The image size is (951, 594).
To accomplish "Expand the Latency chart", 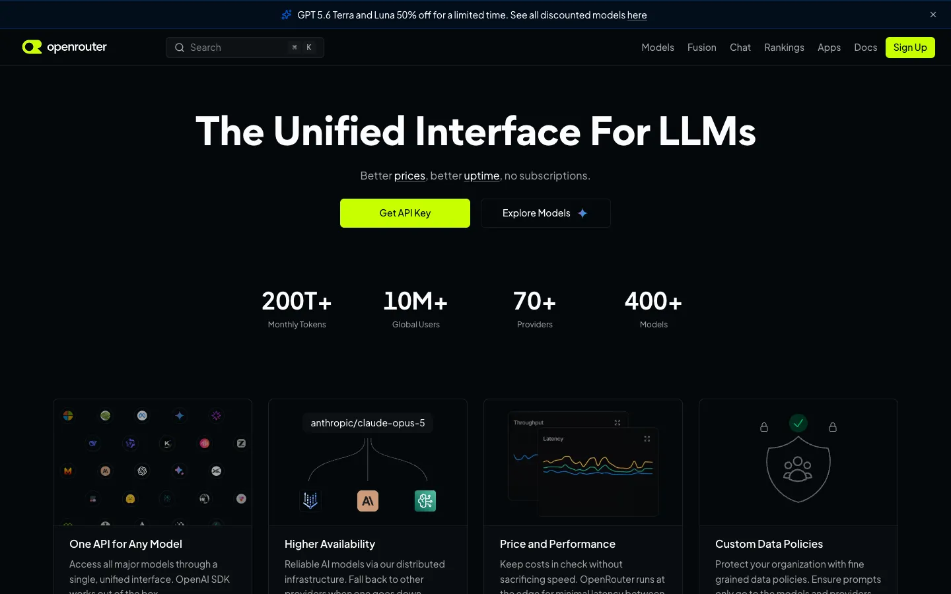I will (x=647, y=438).
